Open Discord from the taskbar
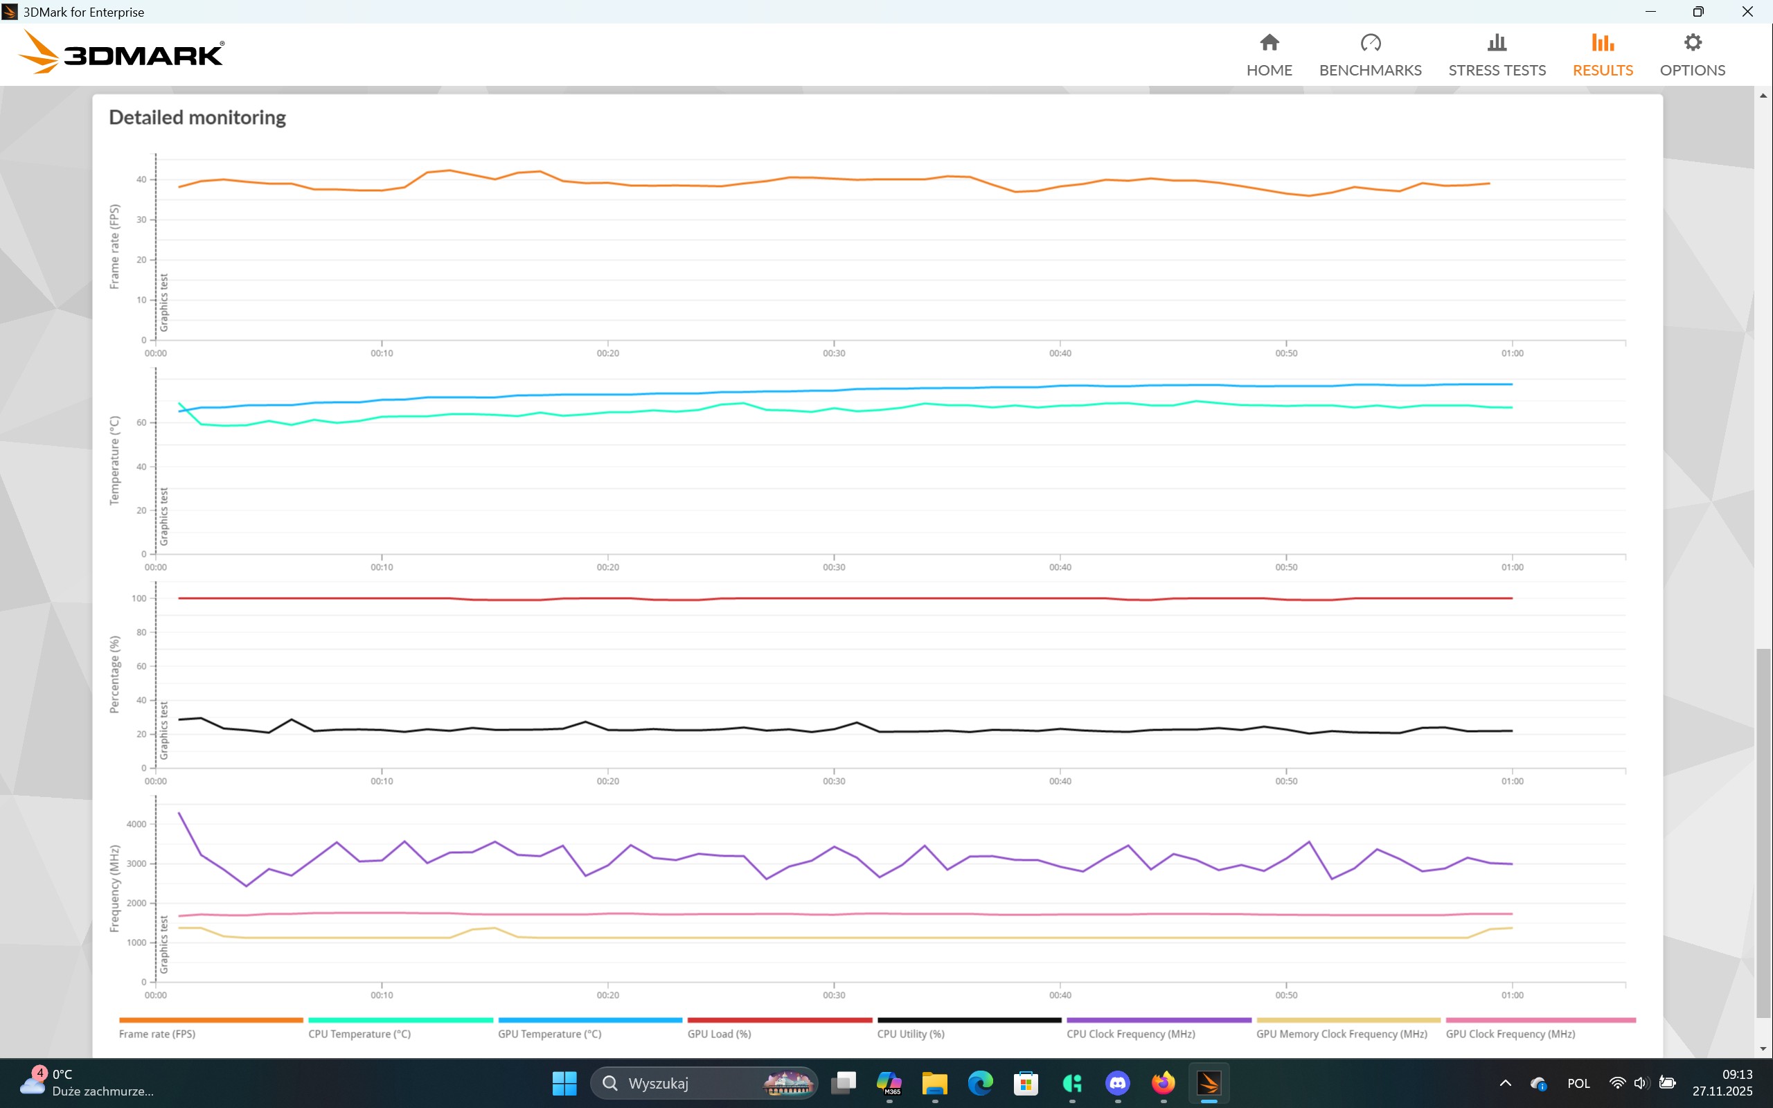Image resolution: width=1773 pixels, height=1108 pixels. click(1117, 1082)
